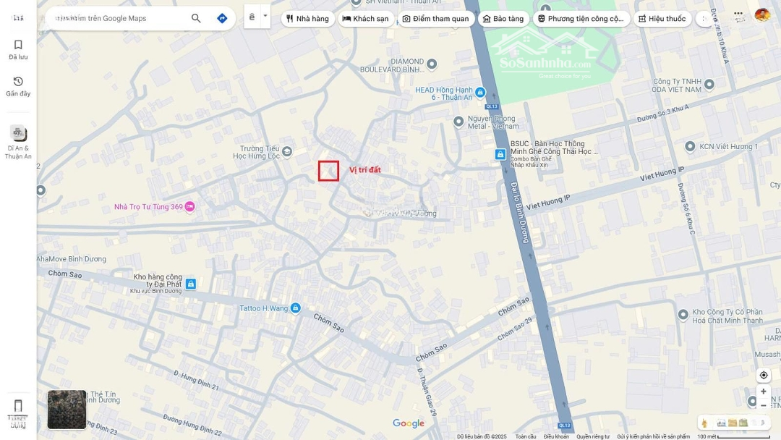Filter map by Khách sạn
The width and height of the screenshot is (781, 440).
coord(366,18)
